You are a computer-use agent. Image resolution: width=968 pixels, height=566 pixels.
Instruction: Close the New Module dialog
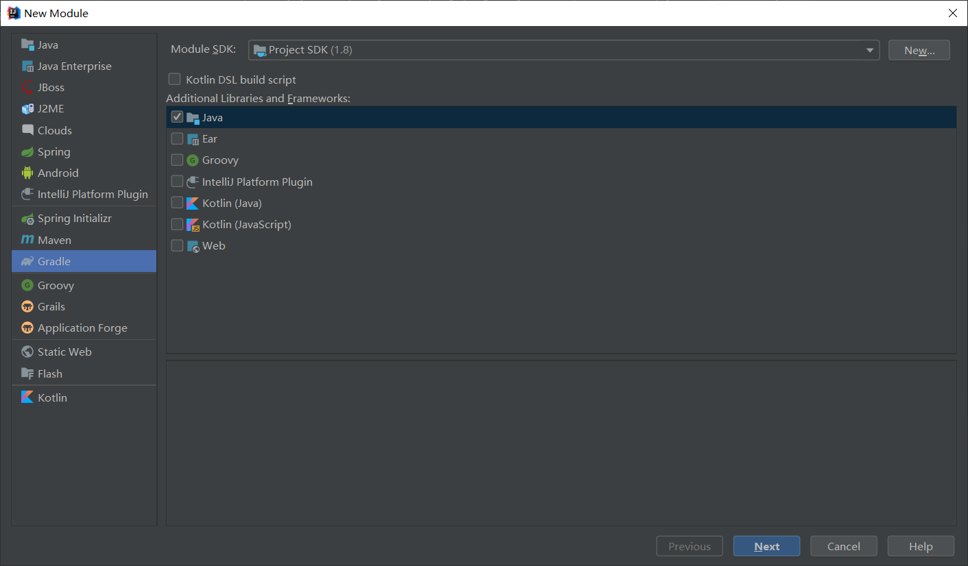click(x=952, y=13)
